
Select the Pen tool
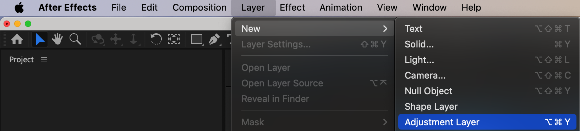point(214,39)
